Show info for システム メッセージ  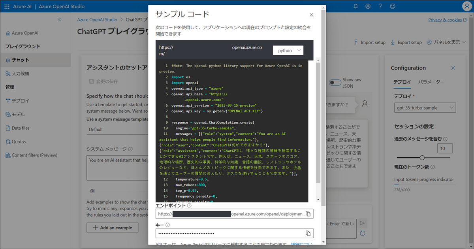pyautogui.click(x=130, y=149)
